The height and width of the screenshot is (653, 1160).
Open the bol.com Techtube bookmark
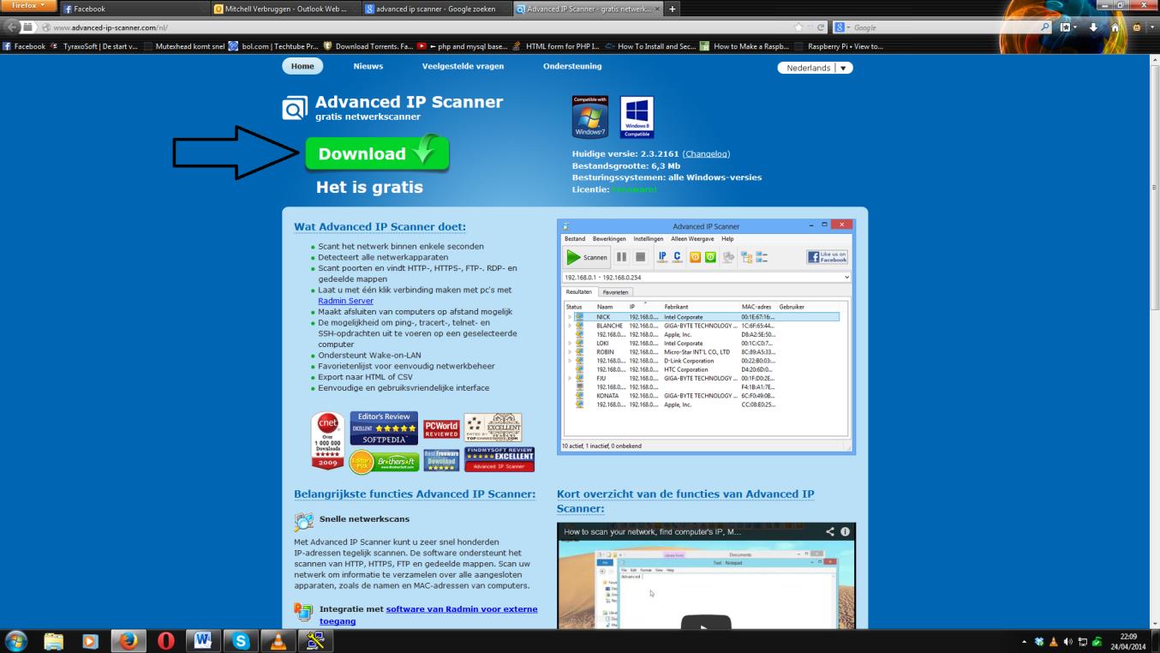tap(273, 46)
